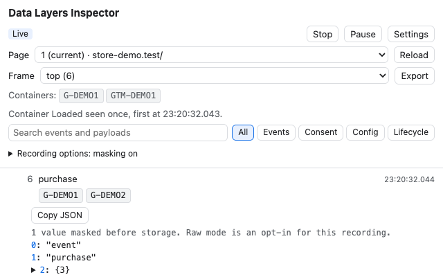The image size is (443, 277).
Task: Click the Live status badge
Action: point(20,34)
